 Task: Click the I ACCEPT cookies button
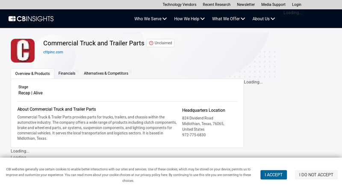click(x=274, y=175)
